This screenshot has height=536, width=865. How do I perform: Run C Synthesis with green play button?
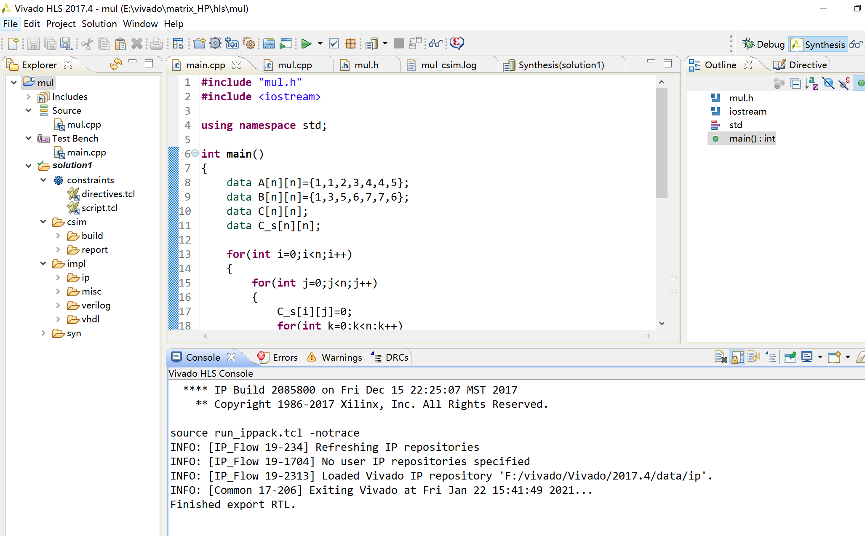tap(306, 43)
